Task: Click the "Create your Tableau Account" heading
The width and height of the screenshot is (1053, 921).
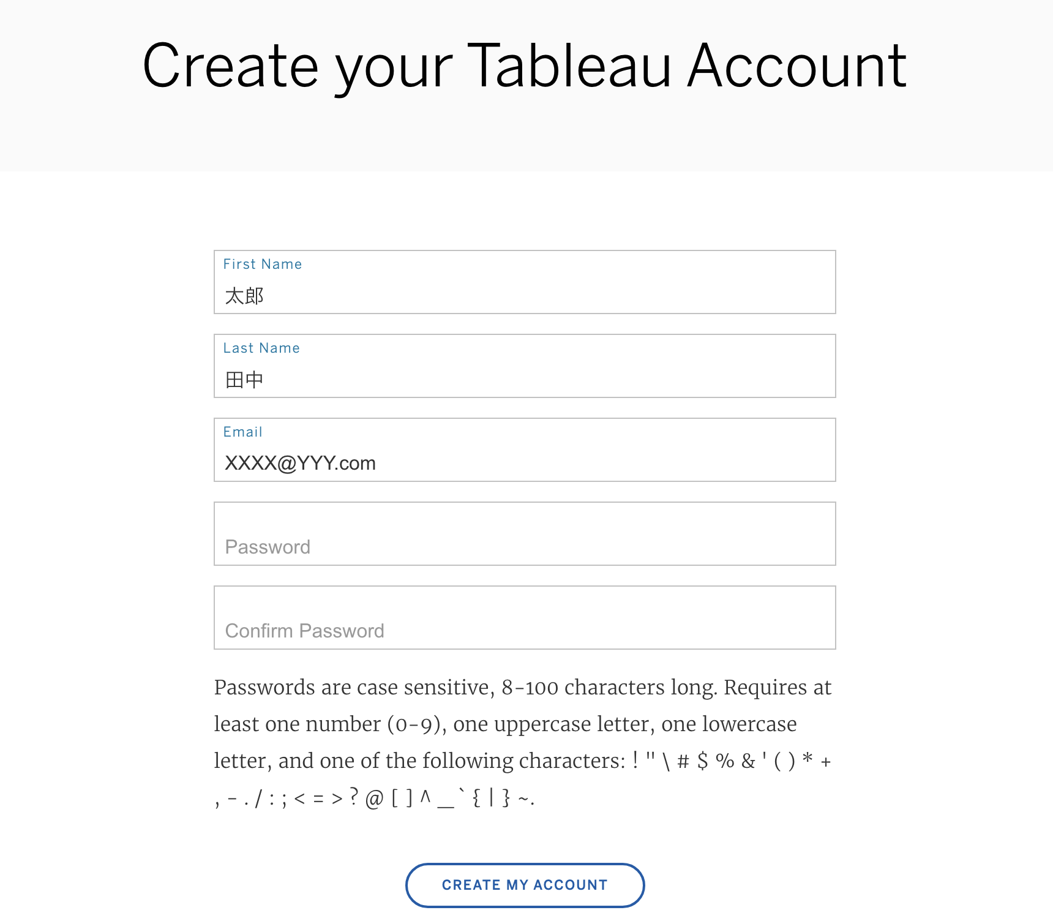Action: coord(524,66)
